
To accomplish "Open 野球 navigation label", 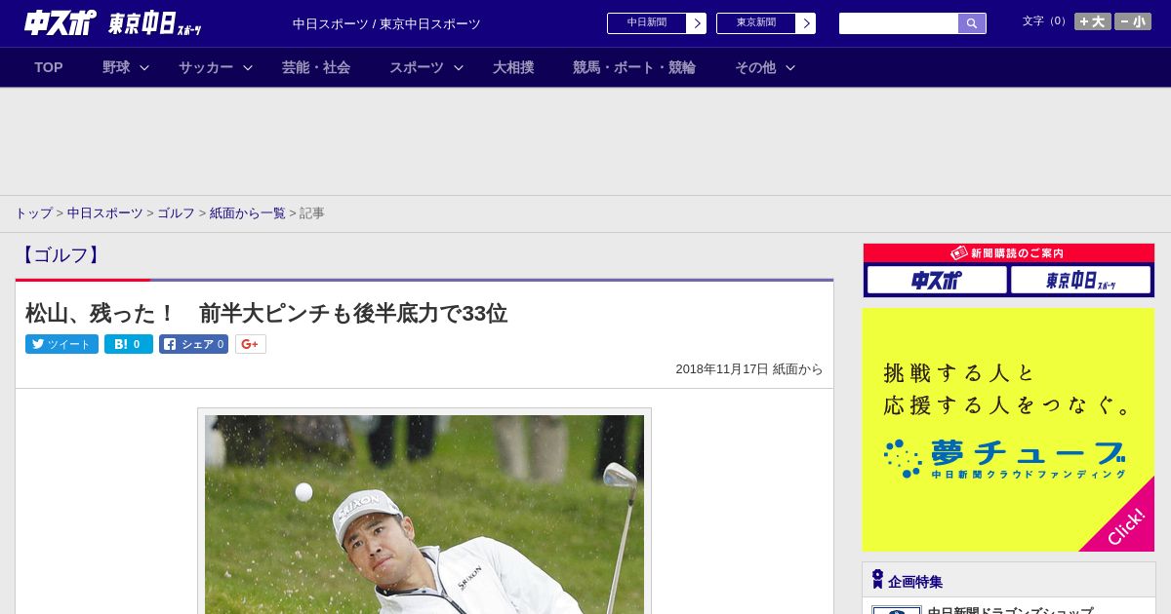I will (x=116, y=67).
